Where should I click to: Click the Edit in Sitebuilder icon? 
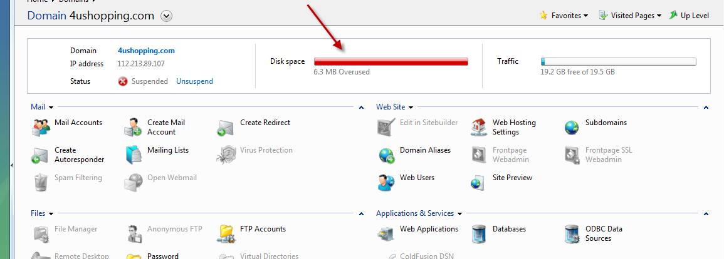[387, 128]
